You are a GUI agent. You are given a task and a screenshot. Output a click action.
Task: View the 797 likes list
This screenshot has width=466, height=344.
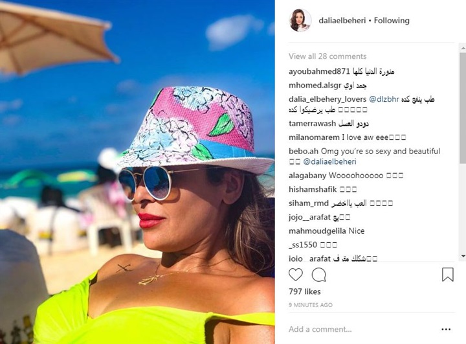[x=305, y=292]
